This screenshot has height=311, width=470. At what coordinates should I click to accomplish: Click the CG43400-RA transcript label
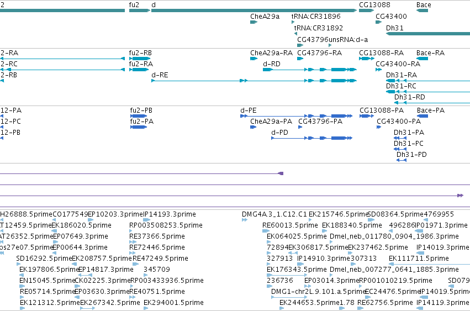398,64
